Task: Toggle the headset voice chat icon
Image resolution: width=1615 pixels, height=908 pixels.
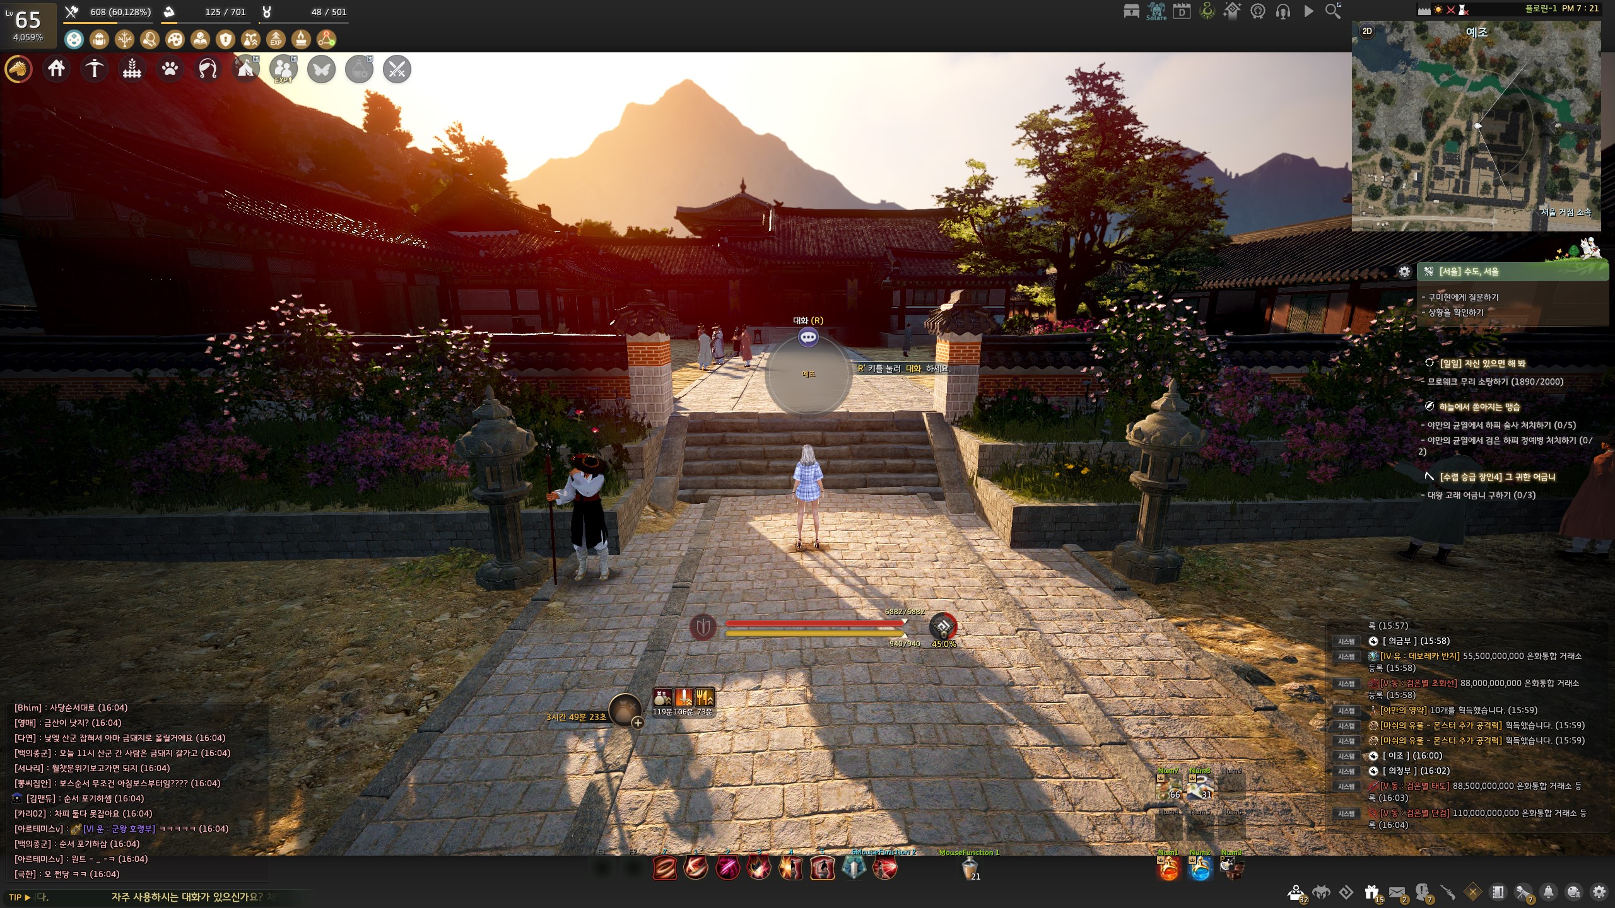Action: pos(1283,11)
